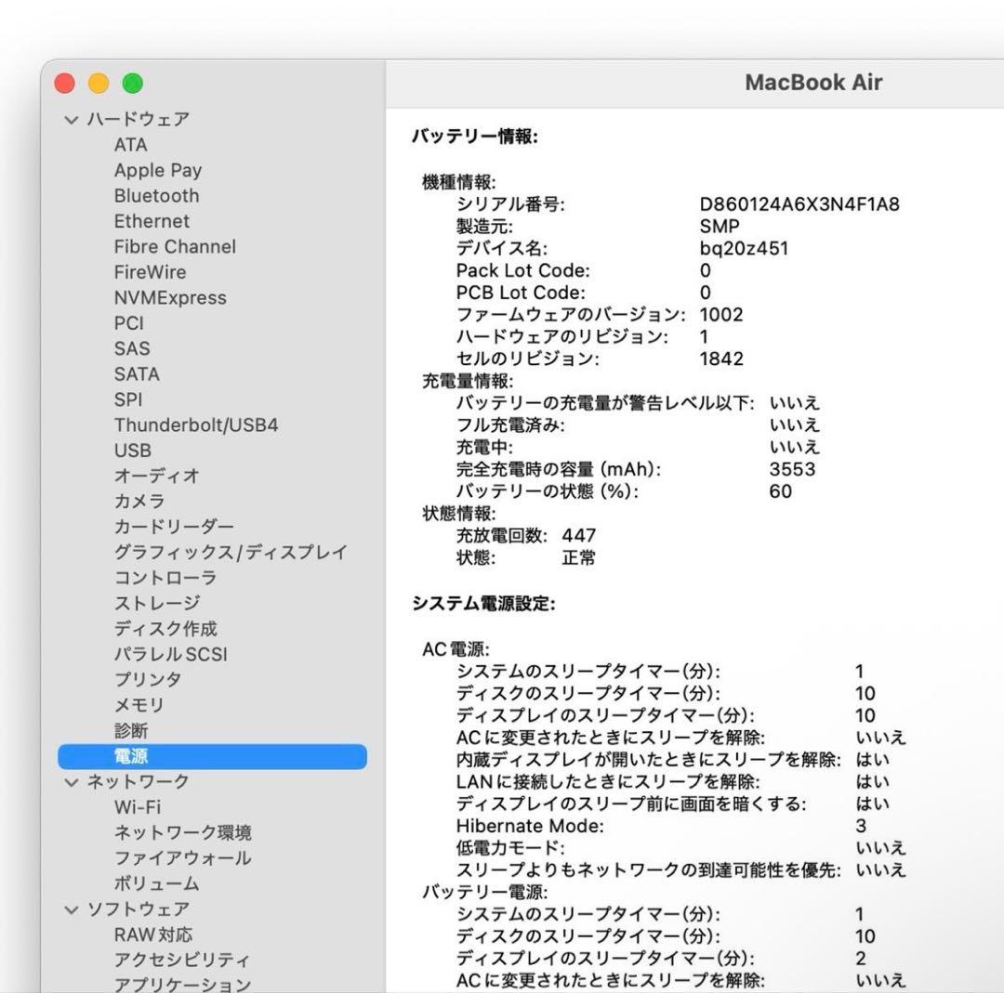1004x993 pixels.
Task: View プリンタ (Printer) details
Action: pos(142,679)
